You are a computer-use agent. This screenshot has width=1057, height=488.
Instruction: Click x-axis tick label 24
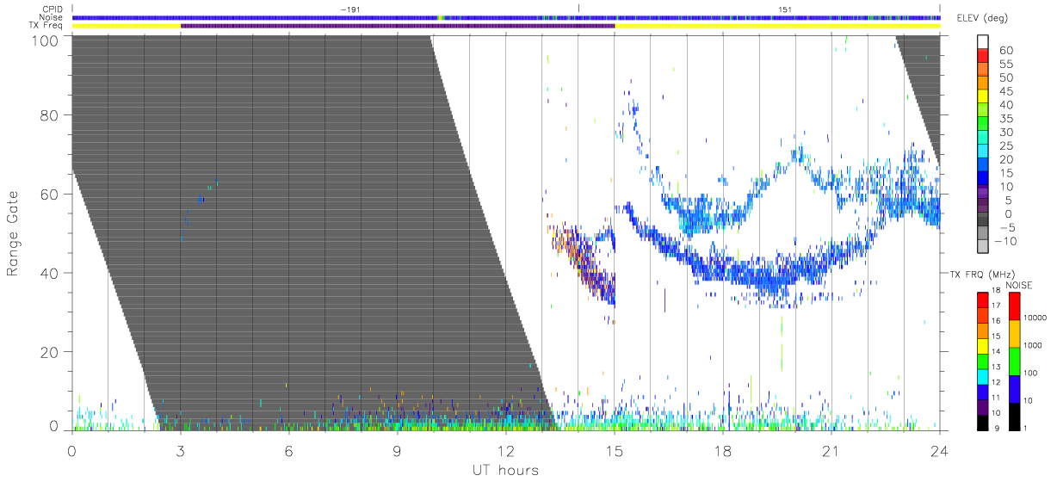tap(939, 452)
